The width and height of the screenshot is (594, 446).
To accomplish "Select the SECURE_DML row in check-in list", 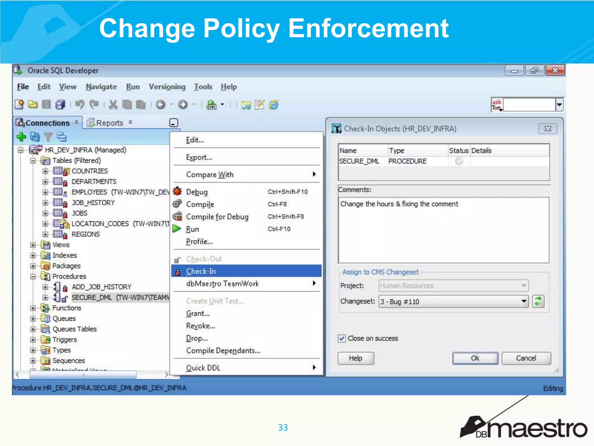I will click(444, 161).
